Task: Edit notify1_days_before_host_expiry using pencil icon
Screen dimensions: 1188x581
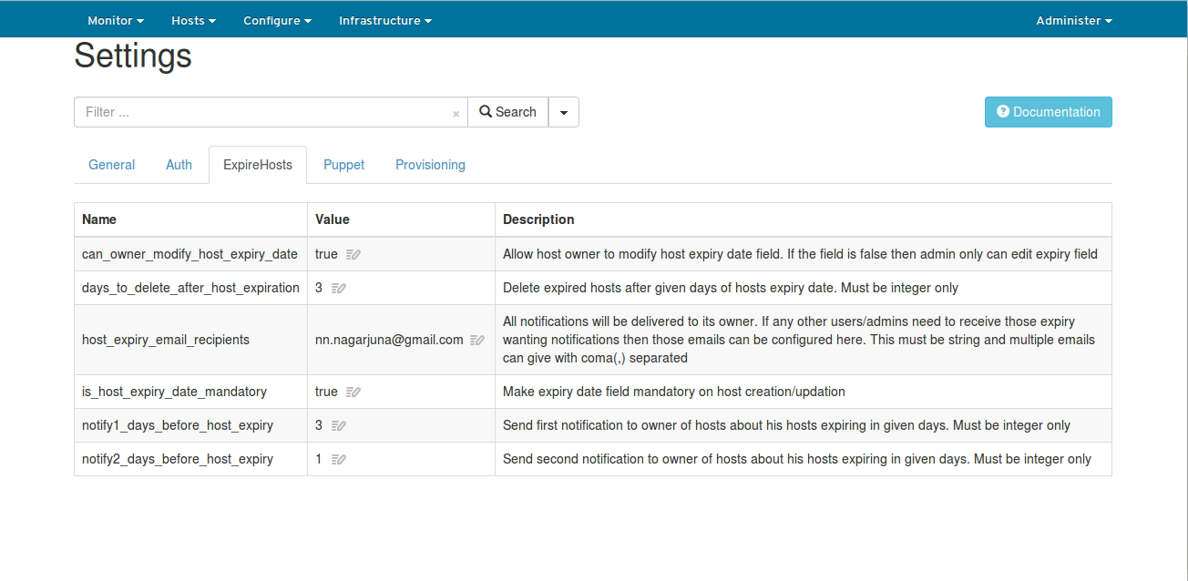Action: point(338,425)
